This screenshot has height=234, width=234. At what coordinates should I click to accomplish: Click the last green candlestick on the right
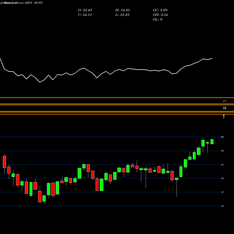click(212, 141)
